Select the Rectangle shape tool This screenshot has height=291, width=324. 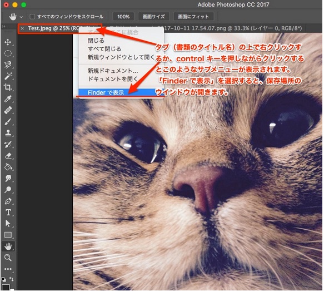pos(8,235)
